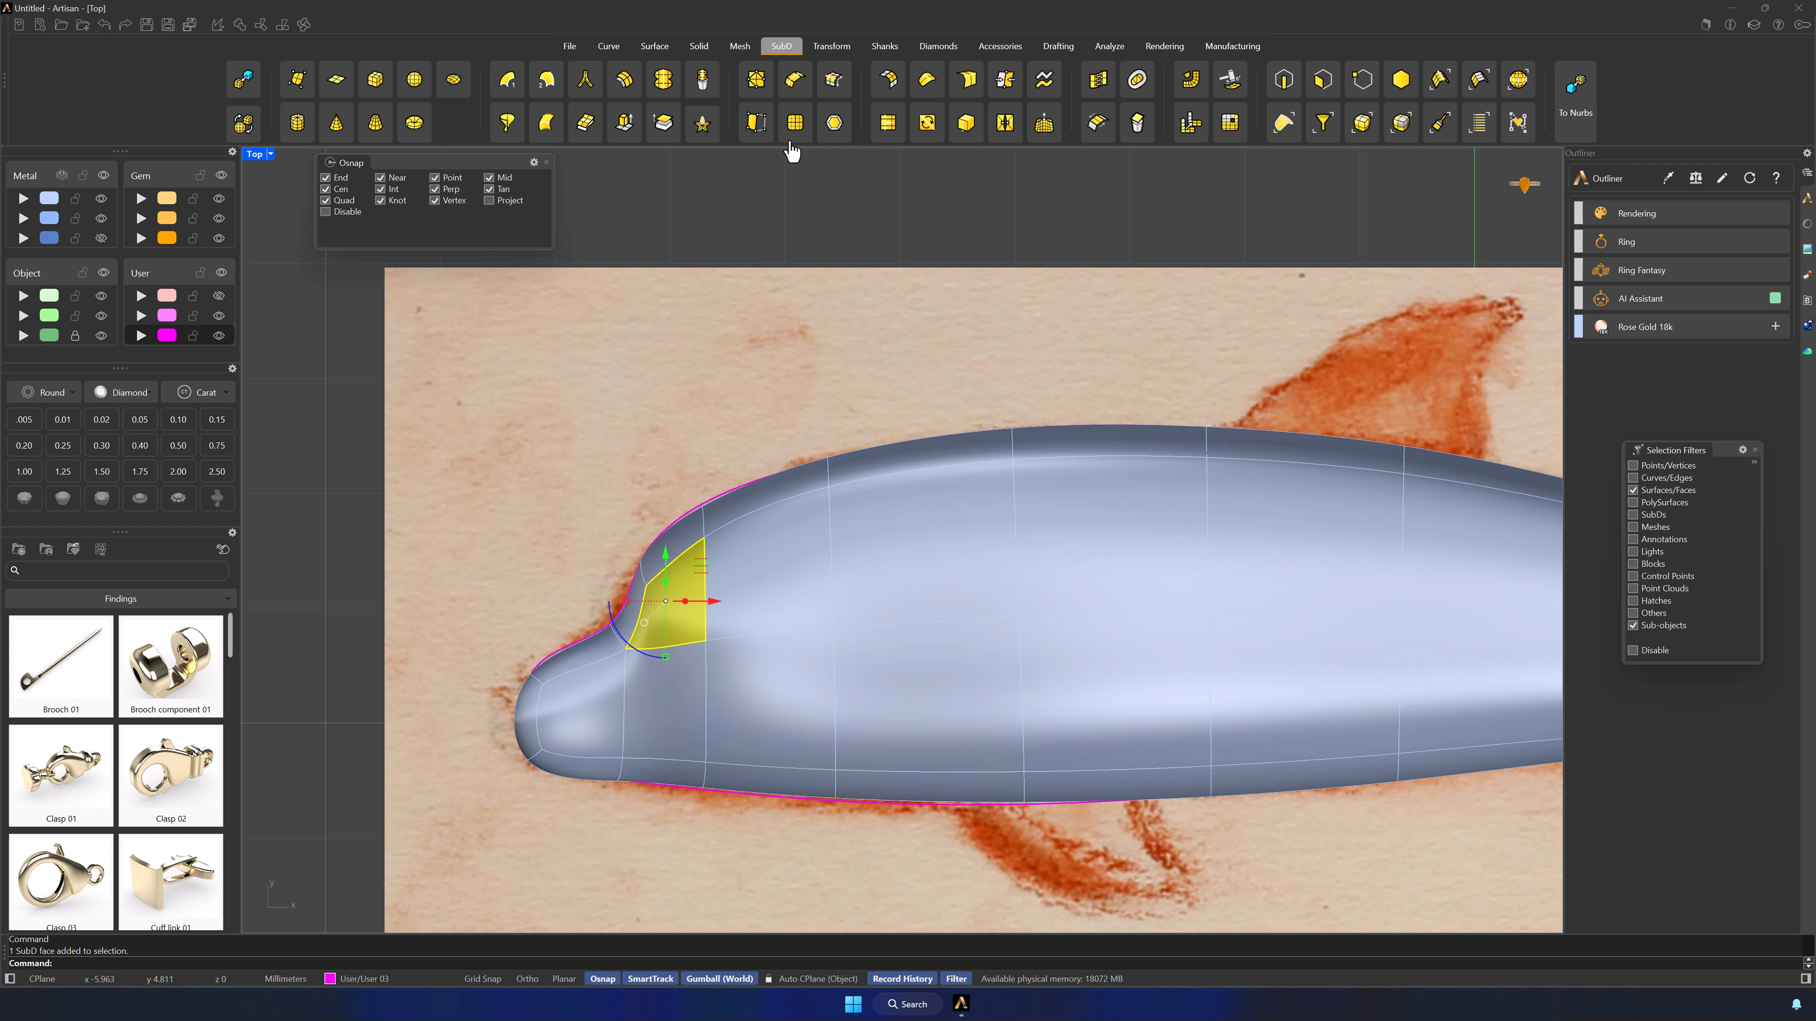This screenshot has height=1021, width=1816.
Task: Switch to the Diamonds menu tab
Action: 938,46
